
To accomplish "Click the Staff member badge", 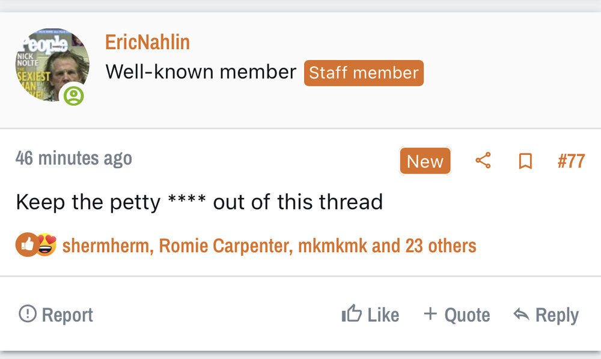I will tap(364, 73).
